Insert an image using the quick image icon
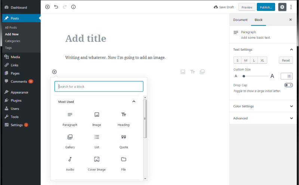This screenshot has height=185, width=299. tap(183, 72)
